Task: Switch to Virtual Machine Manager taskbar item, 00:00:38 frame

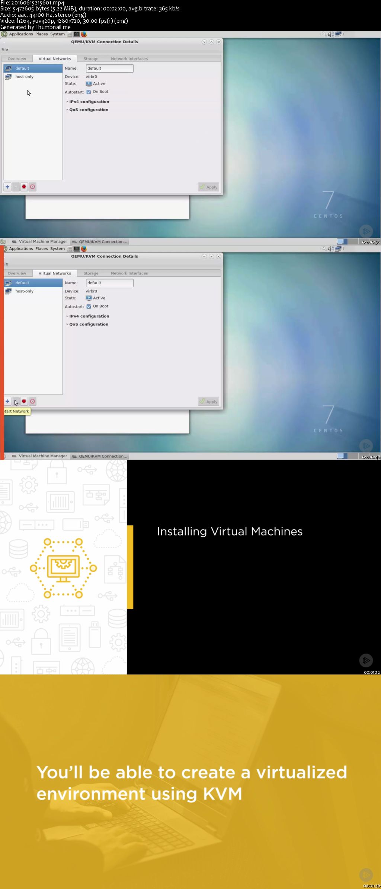Action: 39,242
